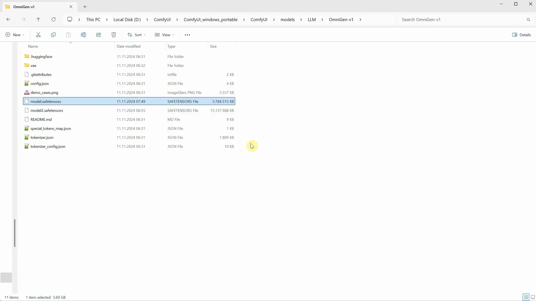Screen dimensions: 536x301
Task: Click the Paste icon in the toolbar
Action: coord(68,35)
